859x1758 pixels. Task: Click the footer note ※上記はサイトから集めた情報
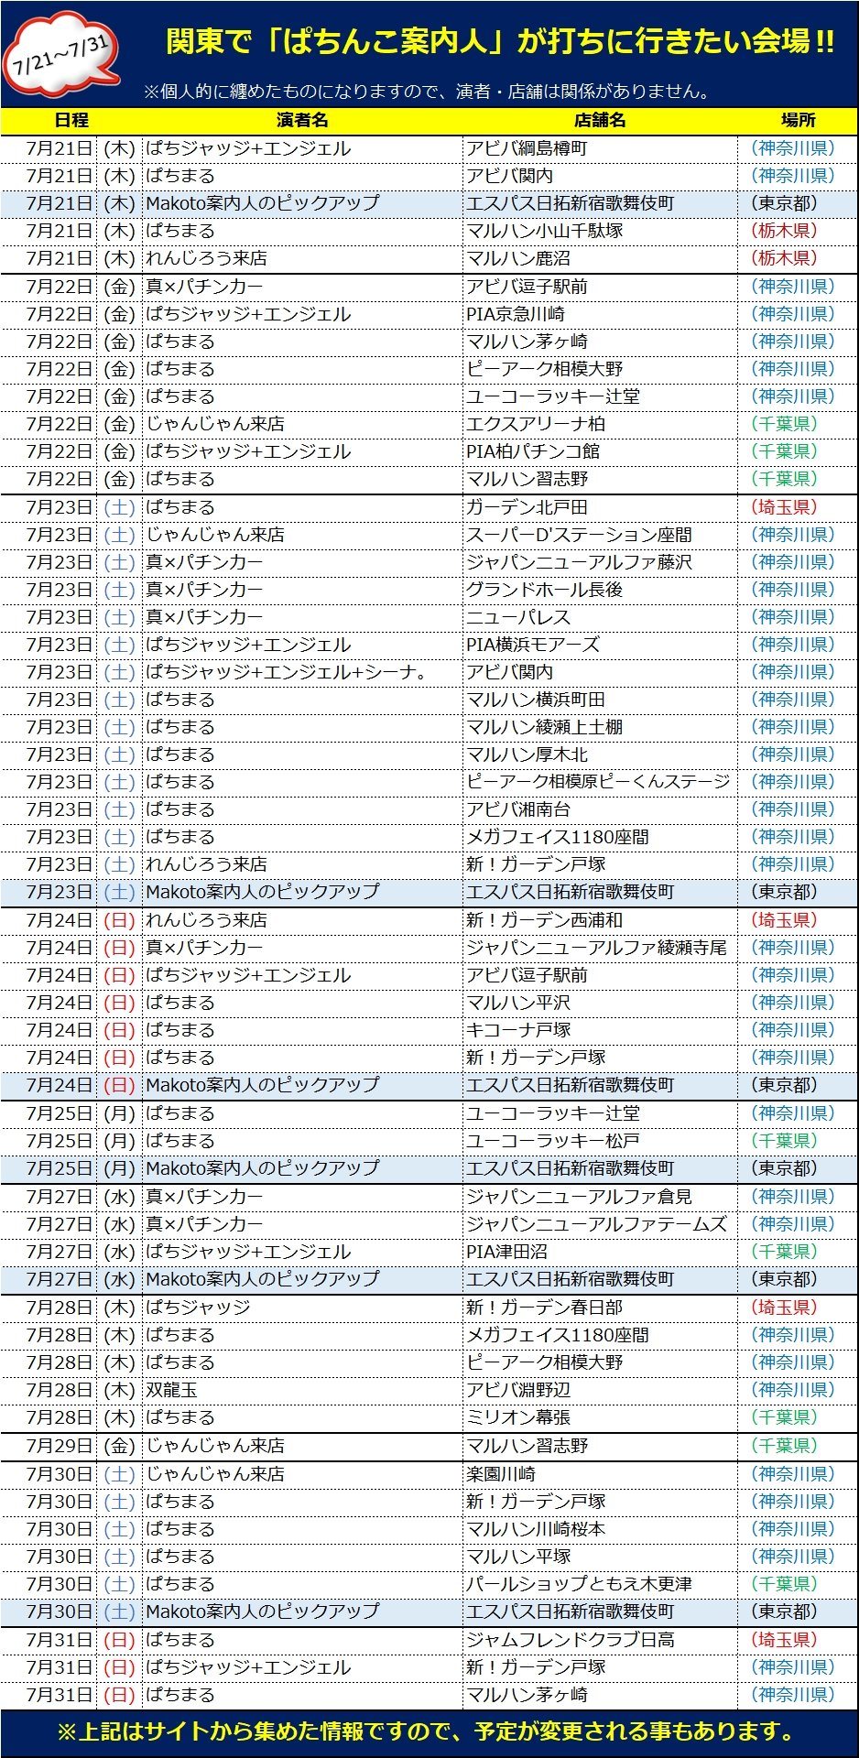426,1731
